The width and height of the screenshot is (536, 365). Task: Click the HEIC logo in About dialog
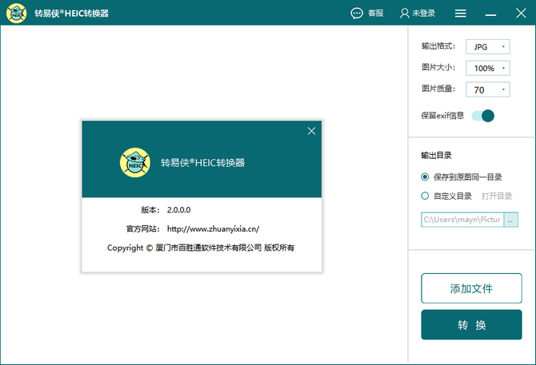pyautogui.click(x=135, y=162)
